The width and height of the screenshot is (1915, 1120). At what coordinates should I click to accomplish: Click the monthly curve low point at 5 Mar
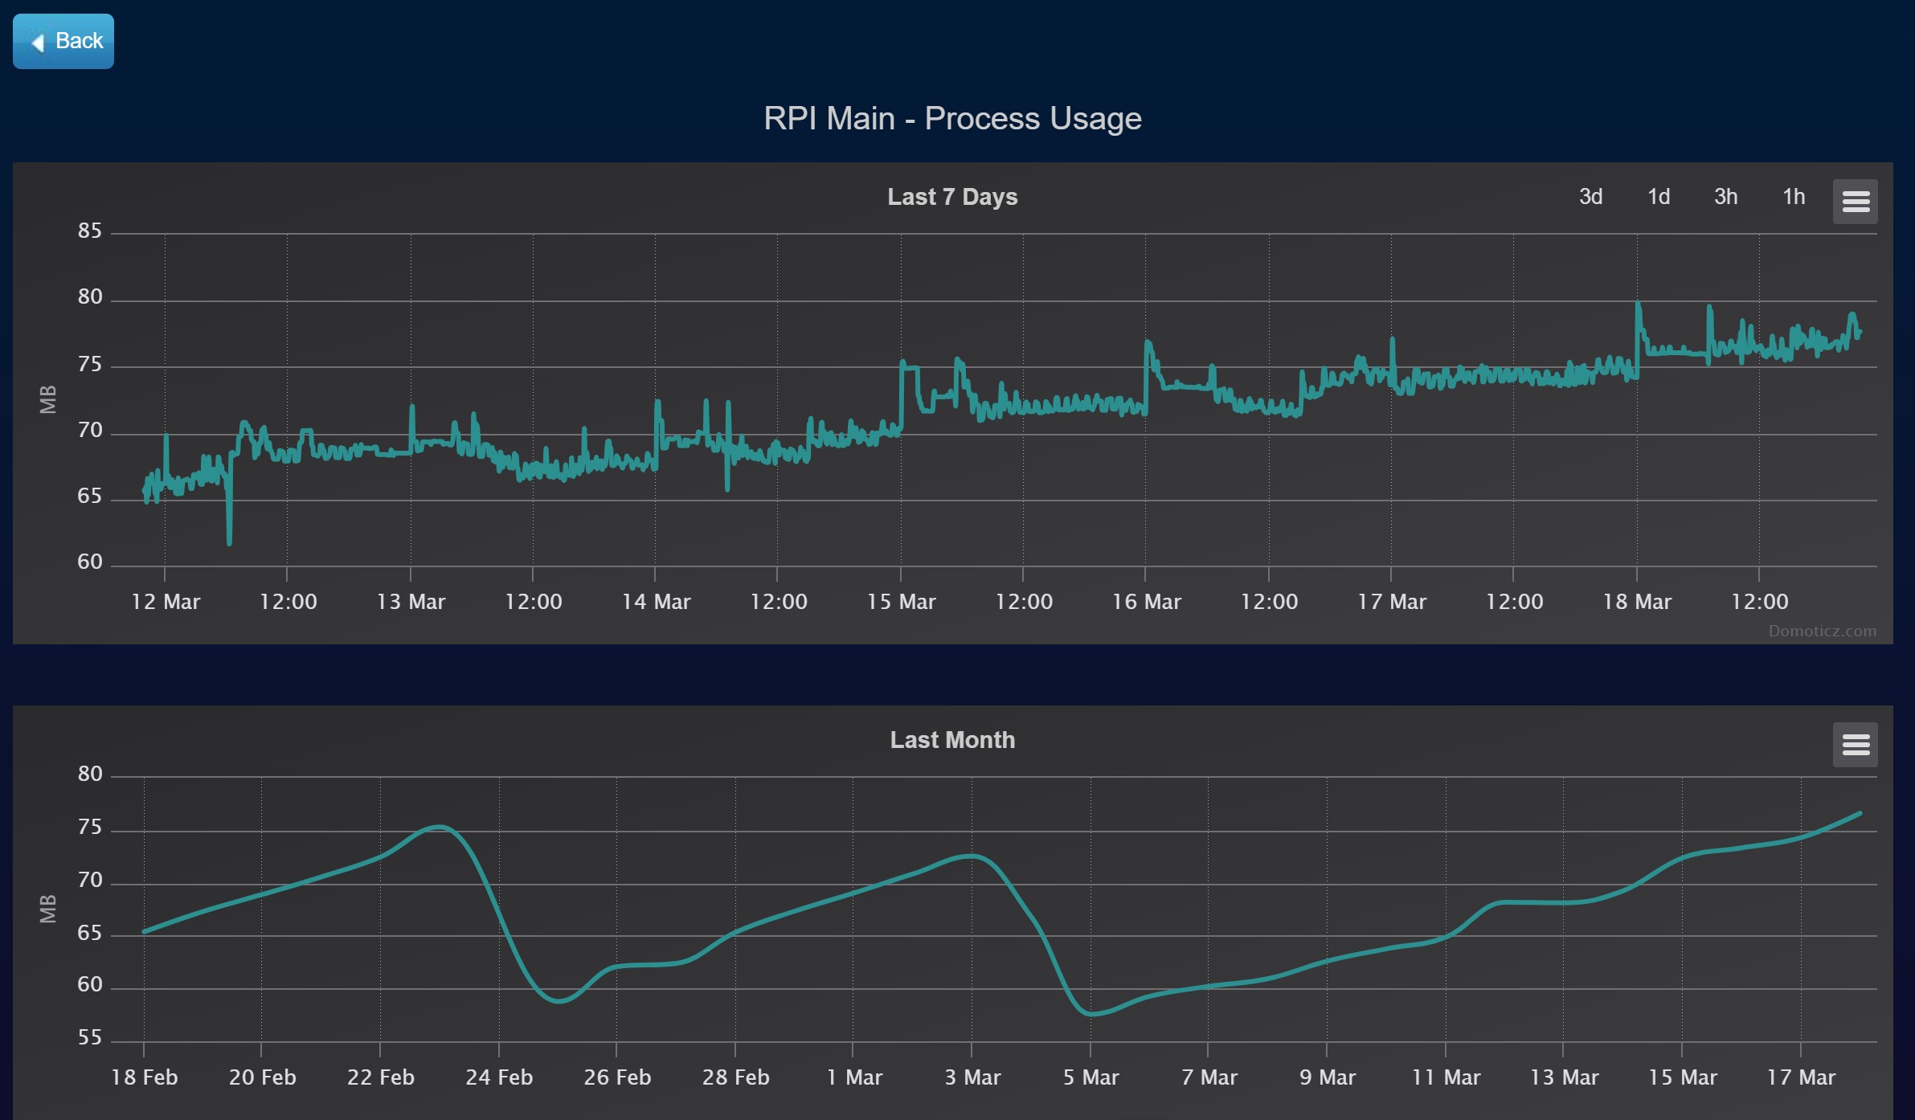[x=1091, y=1014]
